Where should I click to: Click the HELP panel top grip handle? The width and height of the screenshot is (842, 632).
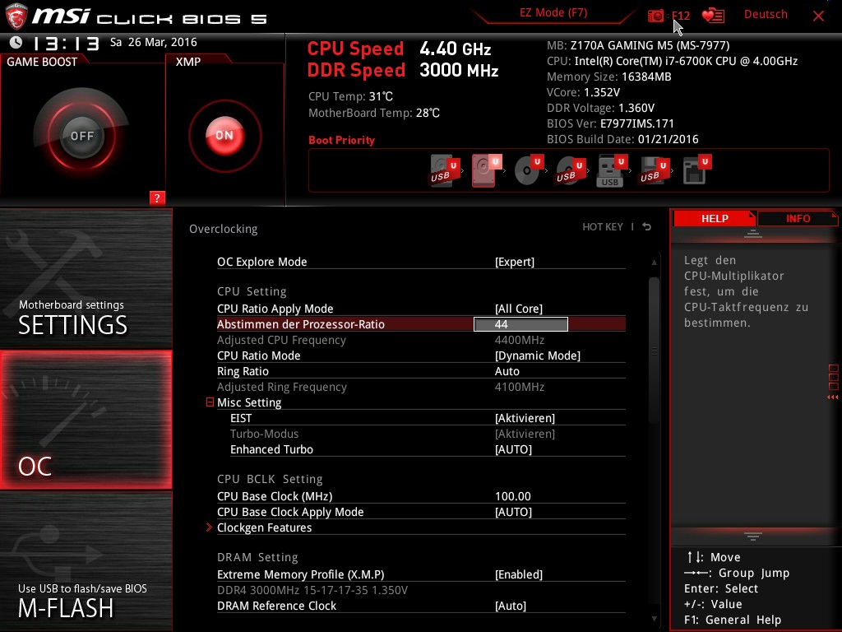pos(753,233)
